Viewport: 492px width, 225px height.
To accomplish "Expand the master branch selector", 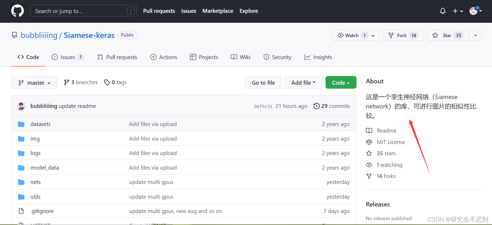I will [x=34, y=83].
